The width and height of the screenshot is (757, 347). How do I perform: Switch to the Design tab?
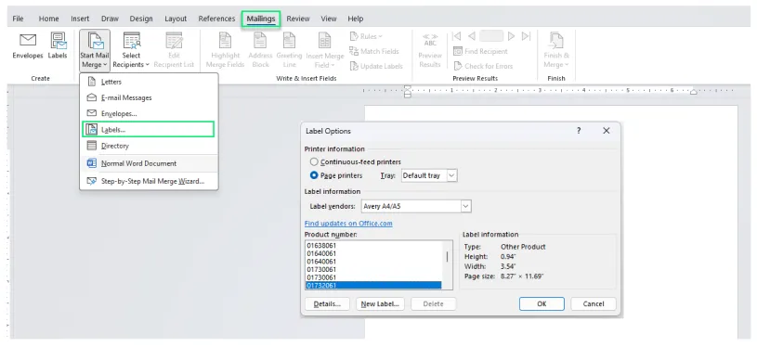(141, 19)
